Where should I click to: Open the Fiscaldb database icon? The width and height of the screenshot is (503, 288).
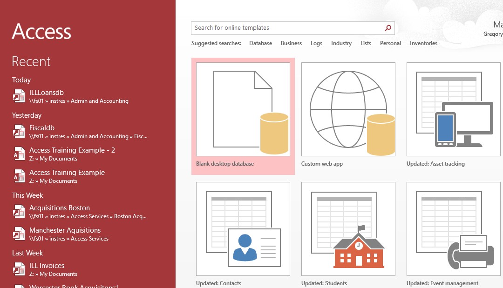click(19, 131)
